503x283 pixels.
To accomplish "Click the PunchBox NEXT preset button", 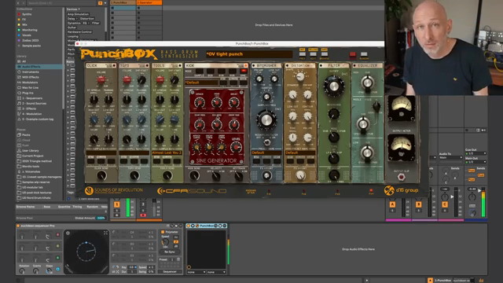I will 313,54.
